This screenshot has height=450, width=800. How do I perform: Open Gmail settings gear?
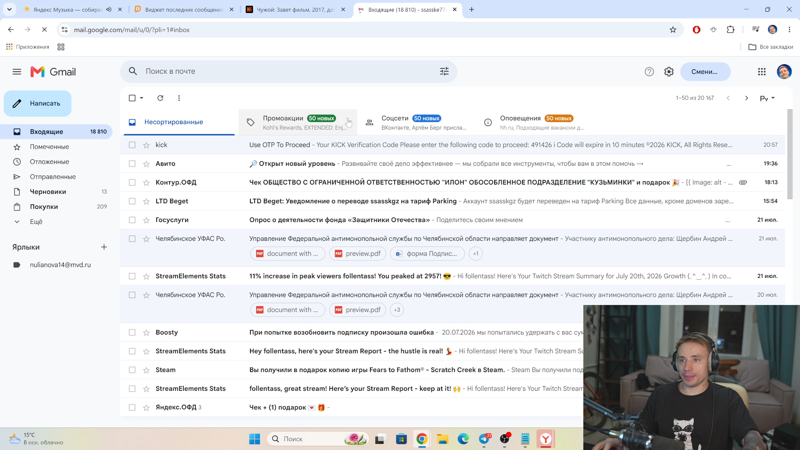coord(669,72)
